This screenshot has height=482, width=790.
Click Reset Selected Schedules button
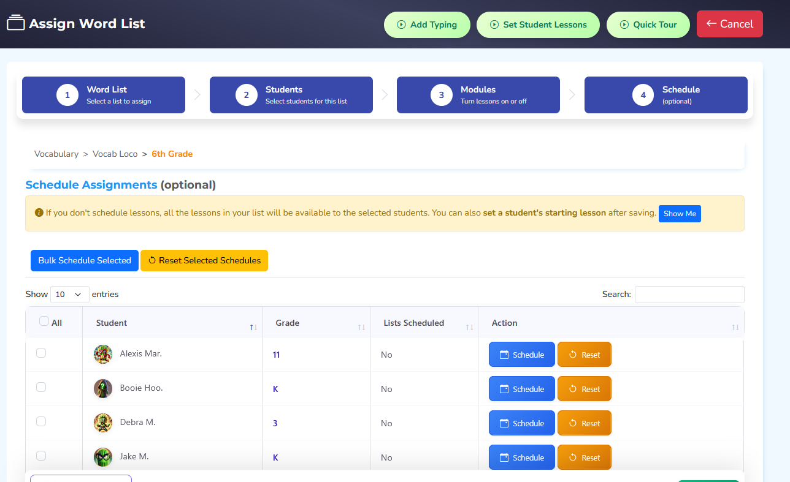pyautogui.click(x=204, y=260)
